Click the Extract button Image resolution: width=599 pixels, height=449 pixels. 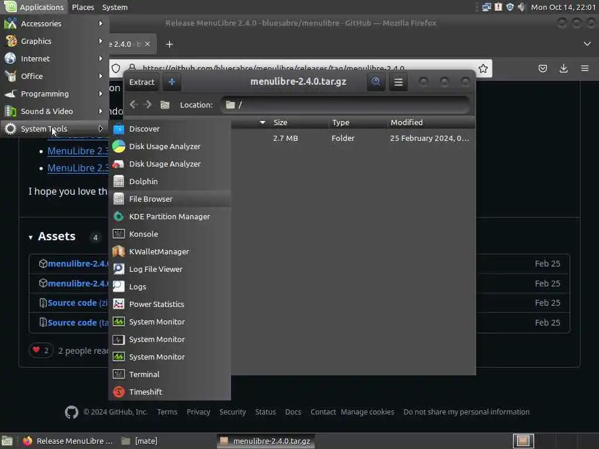(142, 82)
